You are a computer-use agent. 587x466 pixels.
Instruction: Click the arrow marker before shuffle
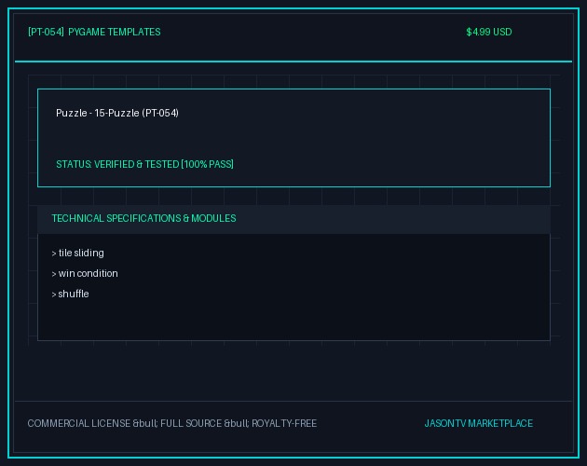(x=54, y=295)
